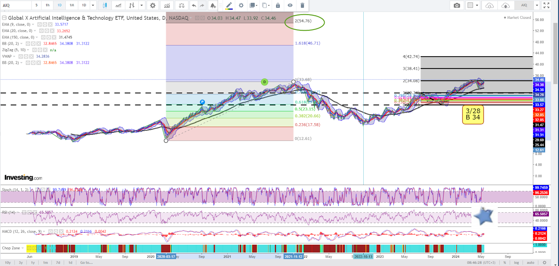559x266 pixels.
Task: Click the blue P marker on chart
Action: coord(202,102)
